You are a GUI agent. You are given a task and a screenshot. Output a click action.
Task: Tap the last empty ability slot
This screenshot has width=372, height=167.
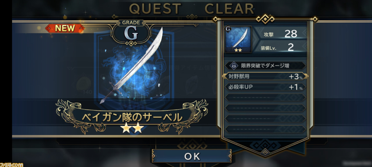point(265,129)
